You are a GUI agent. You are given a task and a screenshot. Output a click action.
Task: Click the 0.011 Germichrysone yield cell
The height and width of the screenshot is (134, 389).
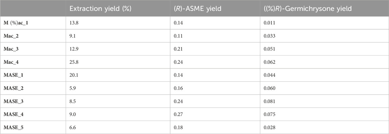pos(270,23)
